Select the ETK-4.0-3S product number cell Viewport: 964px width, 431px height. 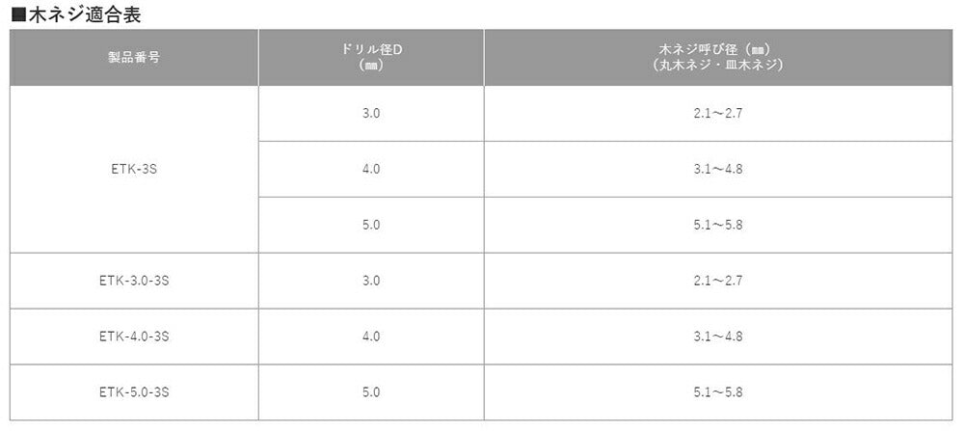click(134, 337)
